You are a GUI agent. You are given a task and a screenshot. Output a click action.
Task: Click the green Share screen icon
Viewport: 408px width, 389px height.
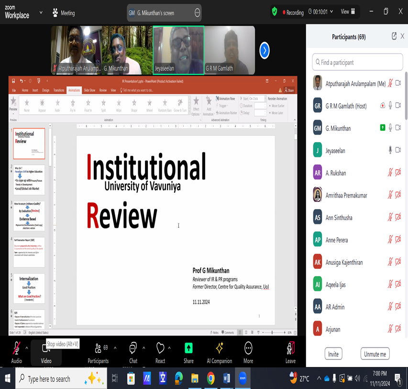point(188,348)
